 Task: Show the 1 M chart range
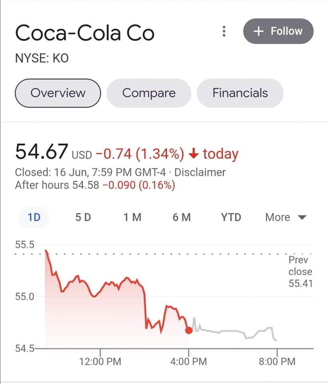[x=132, y=218]
